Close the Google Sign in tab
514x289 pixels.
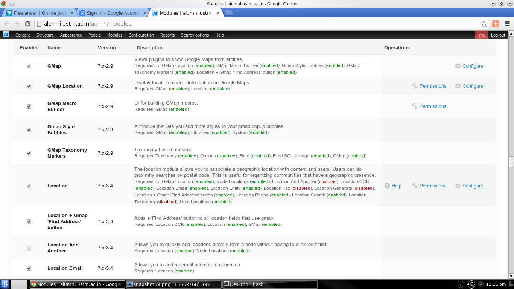click(144, 13)
